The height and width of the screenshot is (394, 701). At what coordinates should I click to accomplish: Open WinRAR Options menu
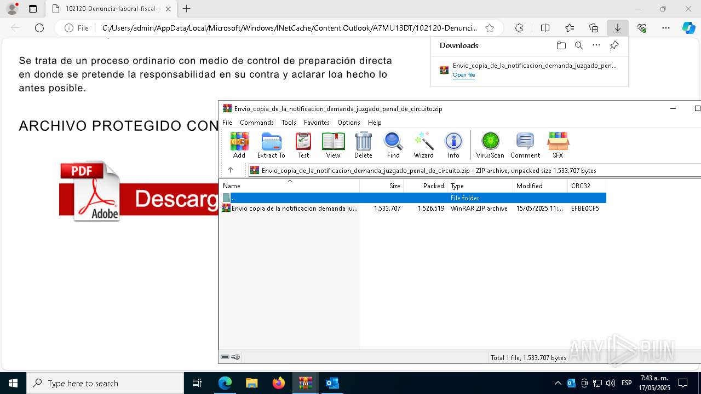pyautogui.click(x=348, y=123)
